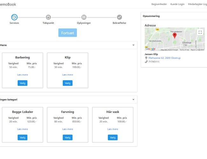Open Kunde Login in the top navigation
Screen dimensions: 207x159
coord(177,4)
